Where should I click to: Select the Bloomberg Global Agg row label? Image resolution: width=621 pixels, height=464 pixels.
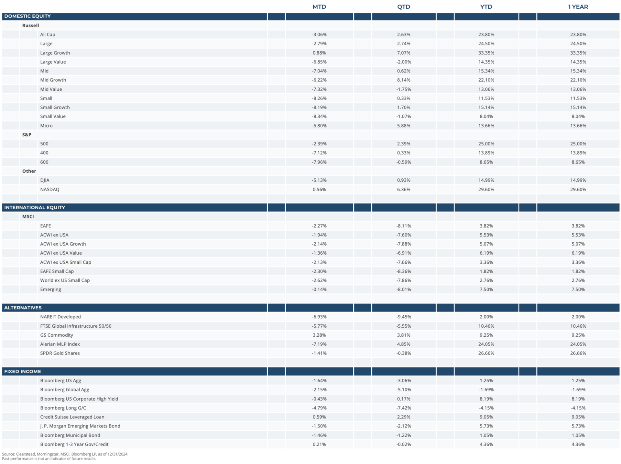tap(65, 390)
